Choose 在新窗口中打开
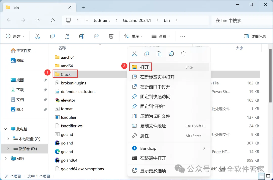Image resolution: width=273 pixels, height=180 pixels. 169,87
